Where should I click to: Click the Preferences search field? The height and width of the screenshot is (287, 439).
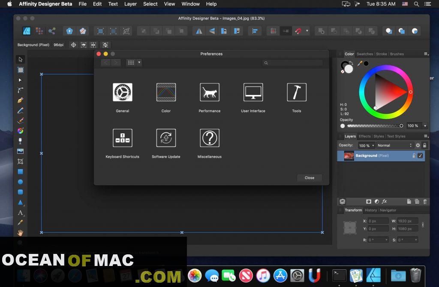point(292,63)
